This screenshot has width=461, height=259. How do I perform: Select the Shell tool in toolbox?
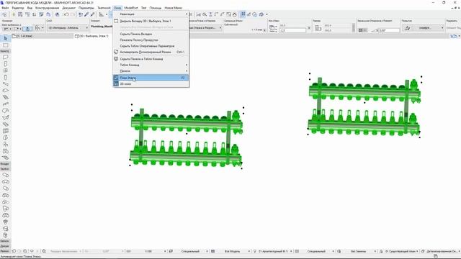[x=5, y=117]
